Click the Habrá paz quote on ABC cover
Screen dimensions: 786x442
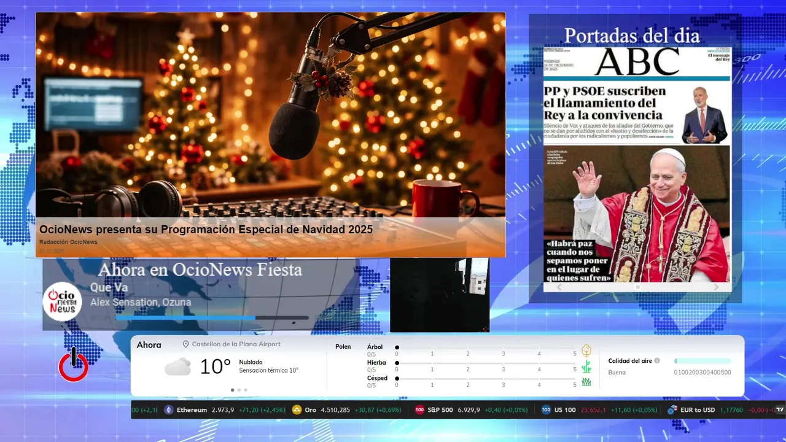[578, 261]
